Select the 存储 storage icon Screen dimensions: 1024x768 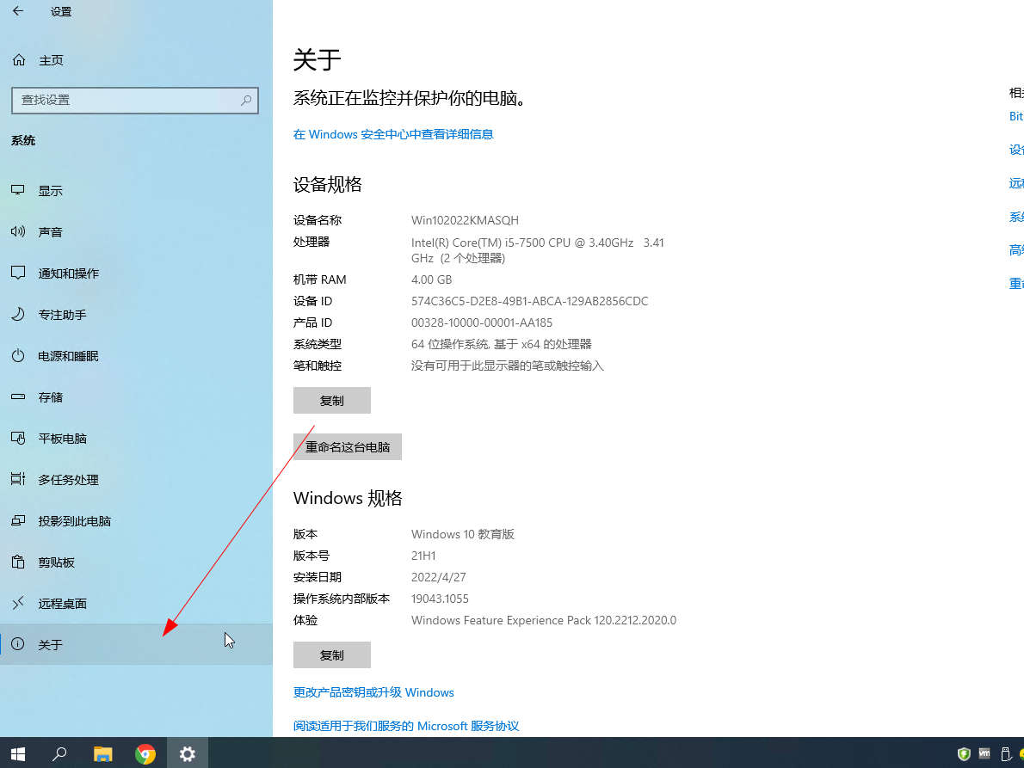[18, 396]
